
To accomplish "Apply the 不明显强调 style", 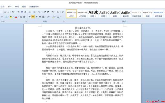I will [x=137, y=14].
